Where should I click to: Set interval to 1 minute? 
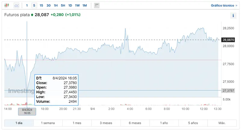pyautogui.click(x=27, y=5)
